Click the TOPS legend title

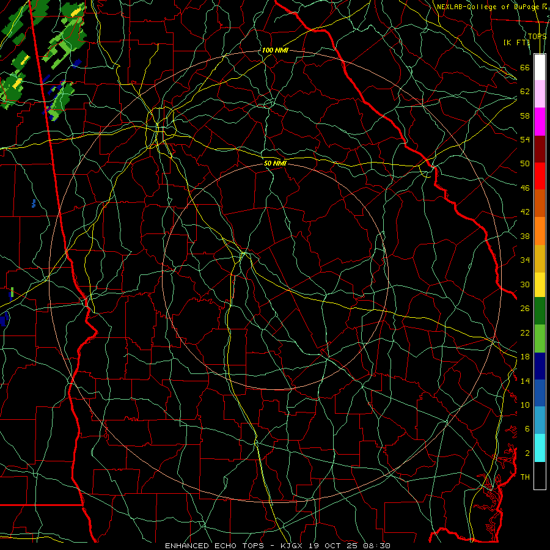pyautogui.click(x=537, y=37)
